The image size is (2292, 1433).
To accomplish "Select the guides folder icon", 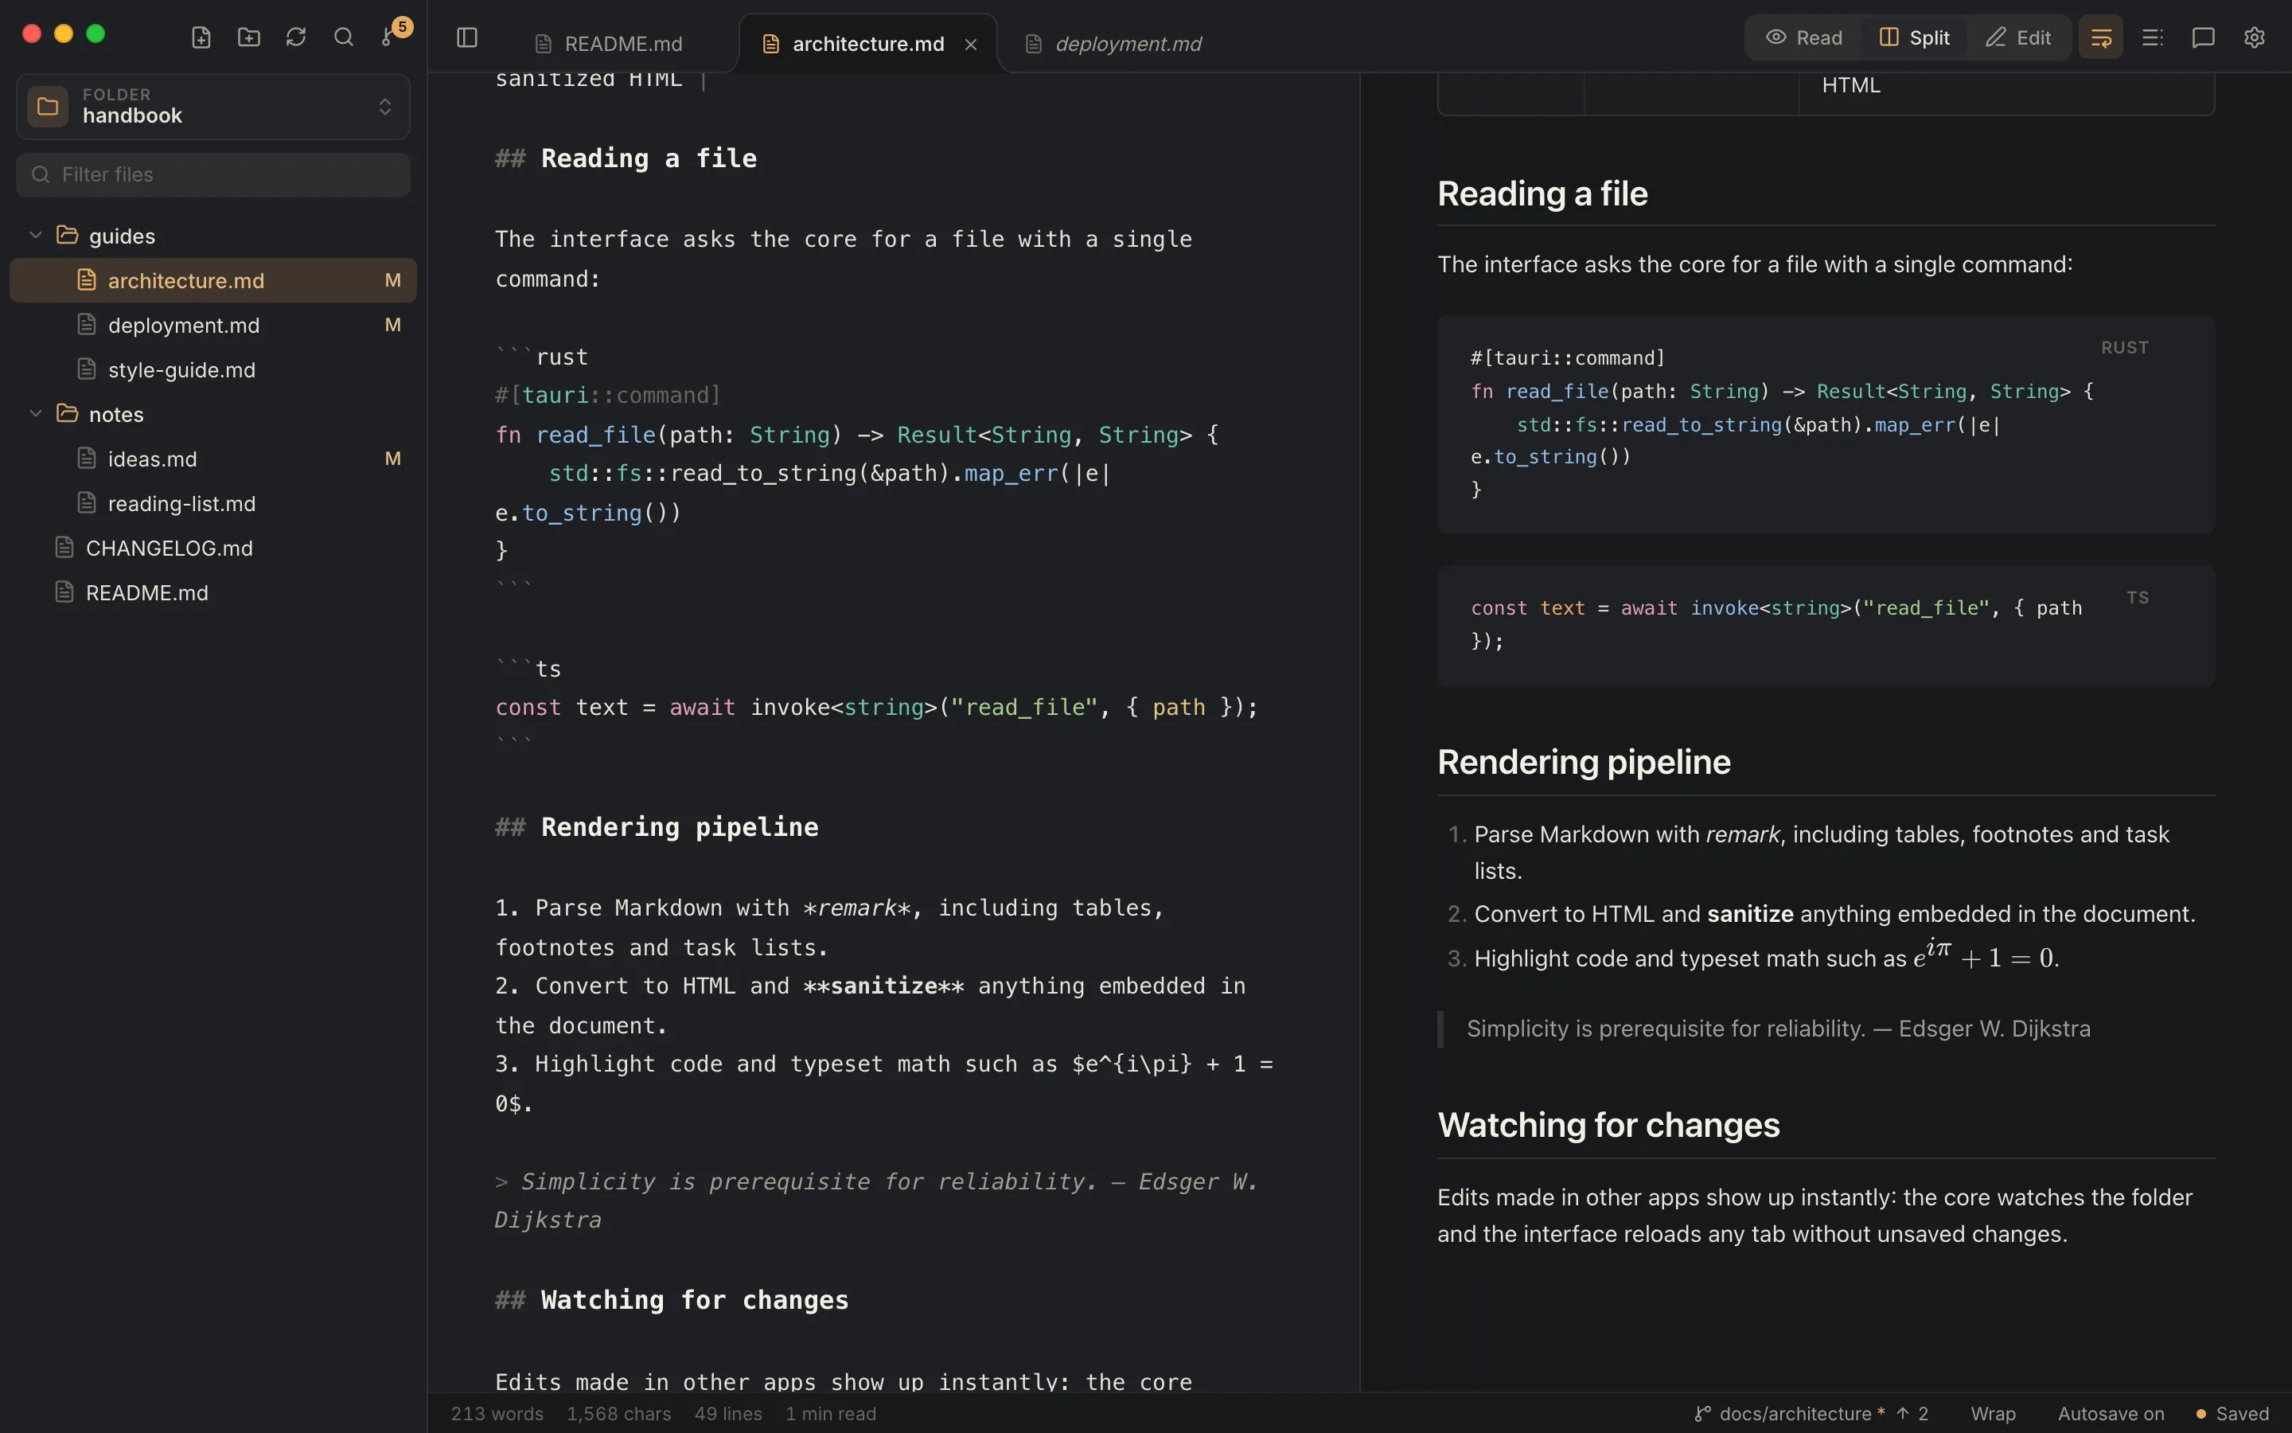I will (x=67, y=235).
